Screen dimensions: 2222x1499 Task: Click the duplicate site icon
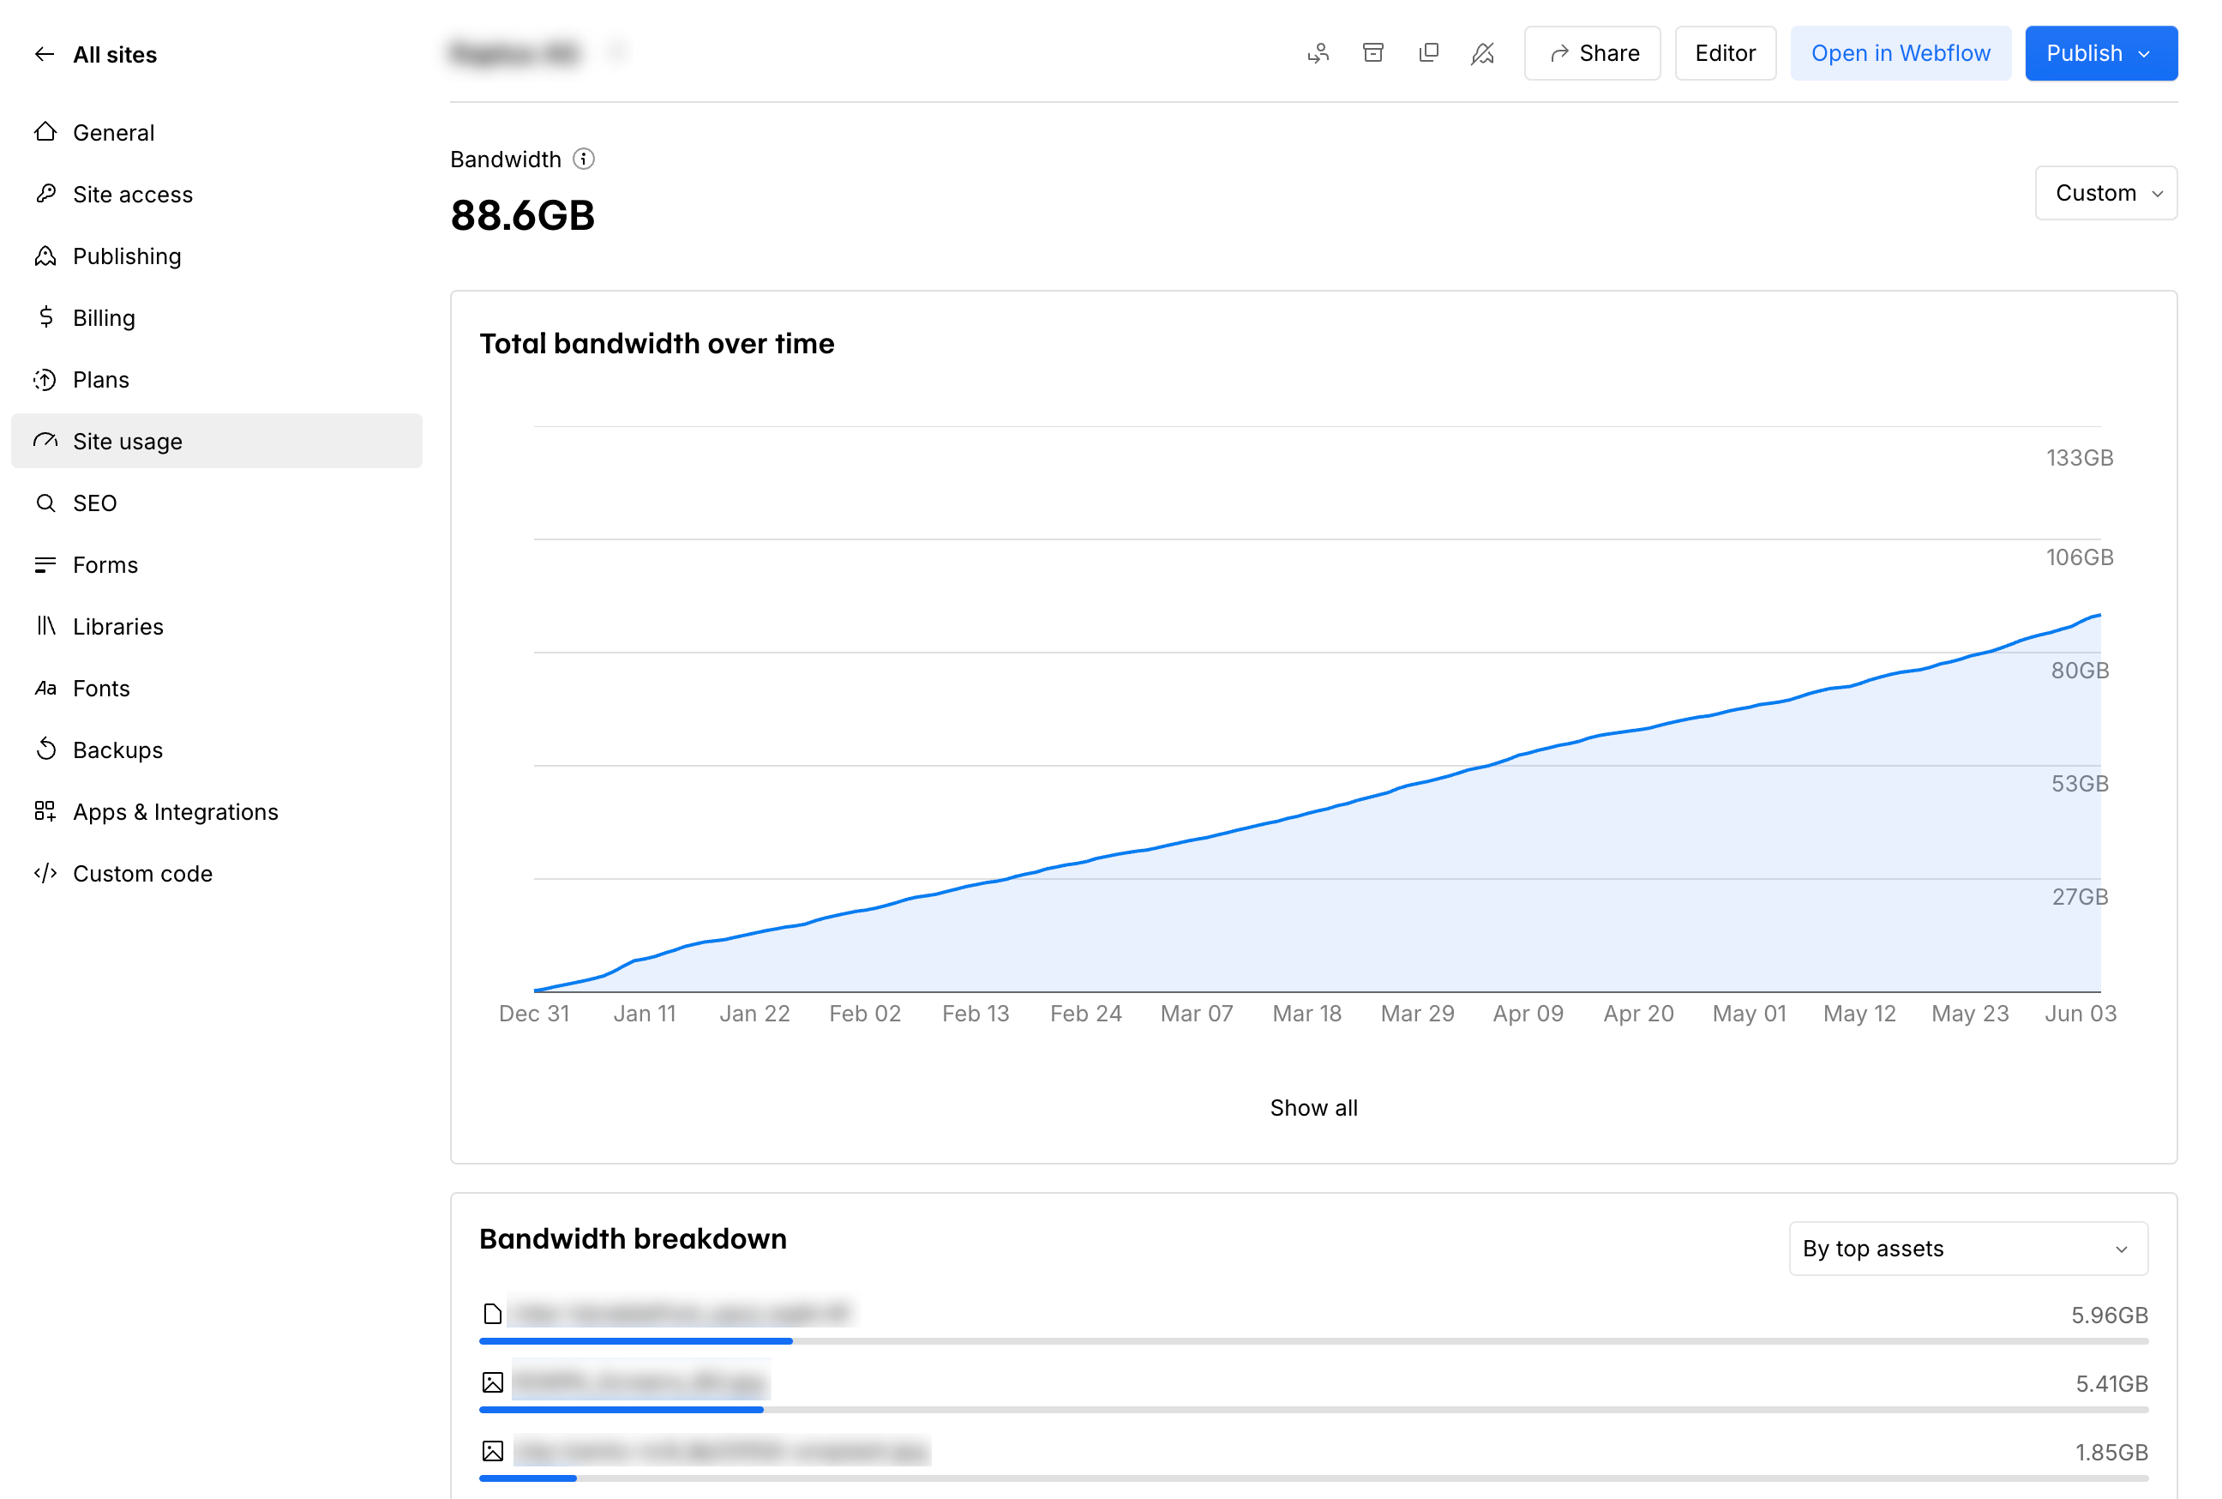(x=1428, y=53)
